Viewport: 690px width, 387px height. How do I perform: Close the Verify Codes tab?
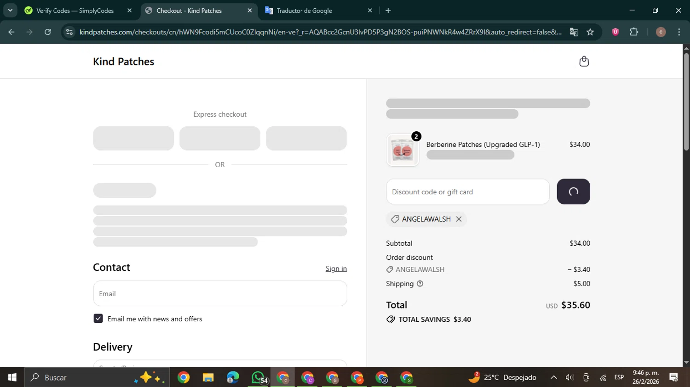(x=129, y=11)
